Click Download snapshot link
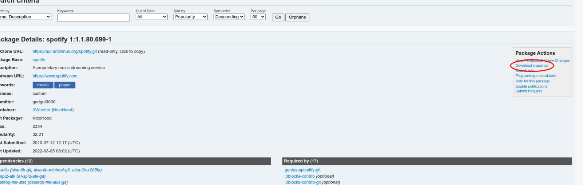Screen dimensions: 583x185 pyautogui.click(x=531, y=66)
